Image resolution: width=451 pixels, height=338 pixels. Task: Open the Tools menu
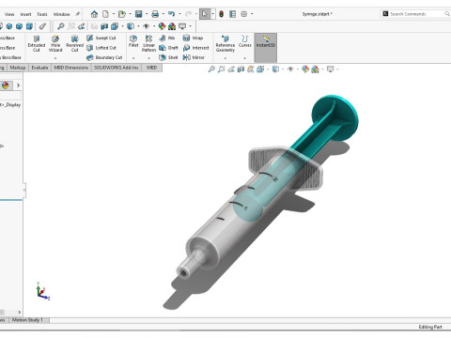click(42, 14)
